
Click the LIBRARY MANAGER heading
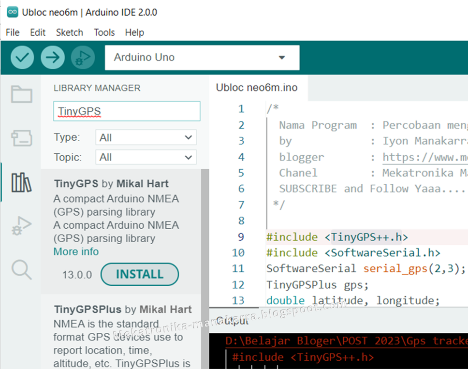tap(97, 88)
